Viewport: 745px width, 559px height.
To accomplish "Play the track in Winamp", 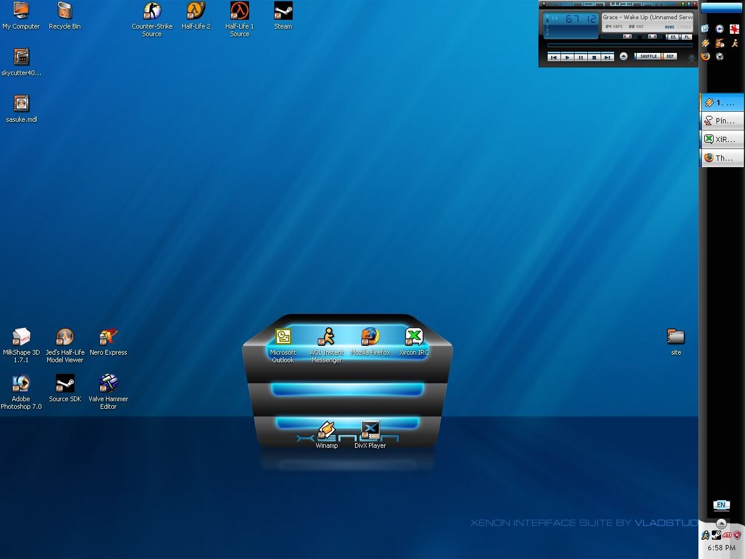I will 567,57.
